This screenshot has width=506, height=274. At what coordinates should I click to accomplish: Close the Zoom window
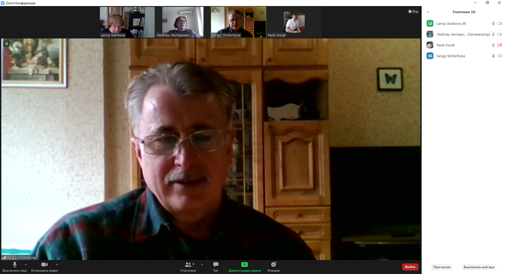pyautogui.click(x=499, y=3)
